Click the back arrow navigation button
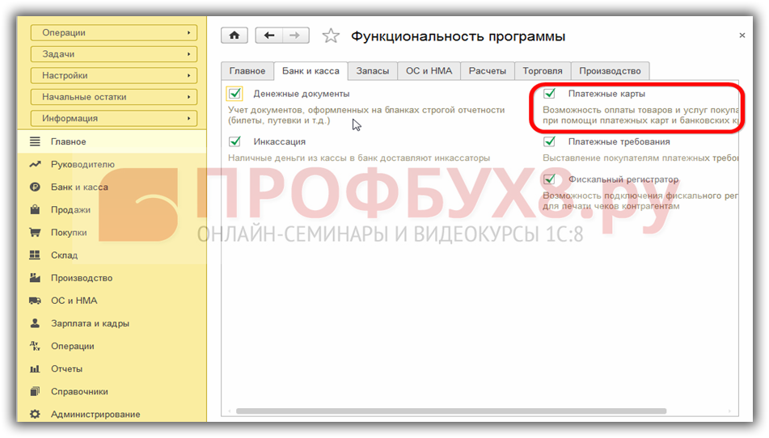The width and height of the screenshot is (769, 438). (269, 36)
